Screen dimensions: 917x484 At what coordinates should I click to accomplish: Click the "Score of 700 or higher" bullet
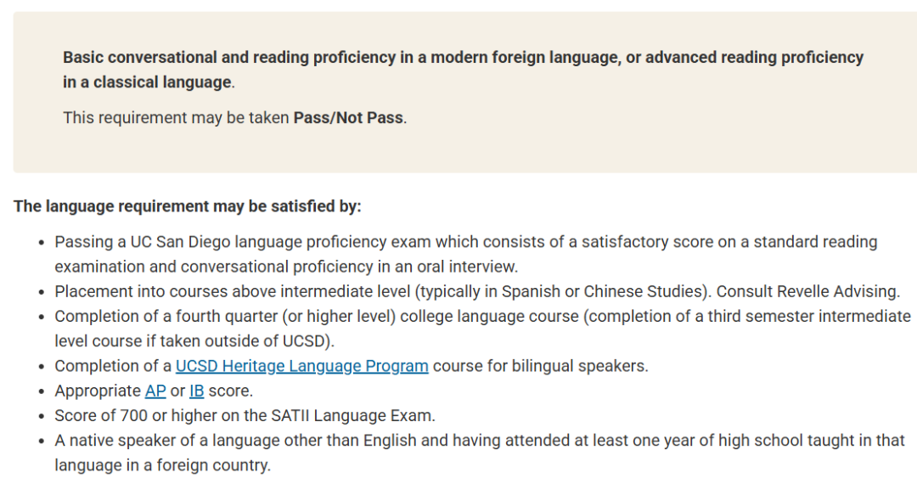click(245, 415)
